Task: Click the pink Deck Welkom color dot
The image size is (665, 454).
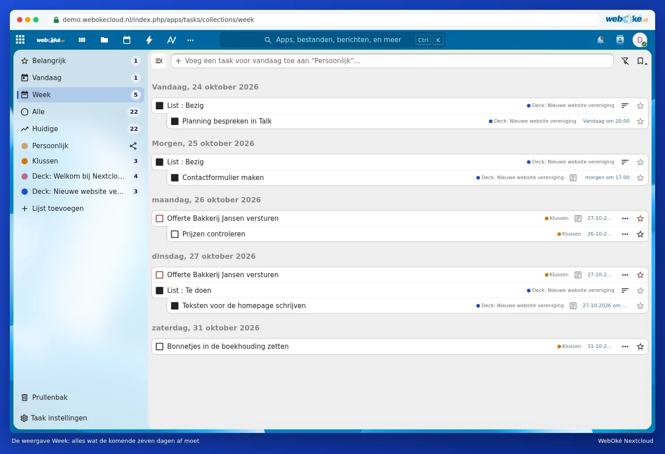Action: (x=25, y=176)
